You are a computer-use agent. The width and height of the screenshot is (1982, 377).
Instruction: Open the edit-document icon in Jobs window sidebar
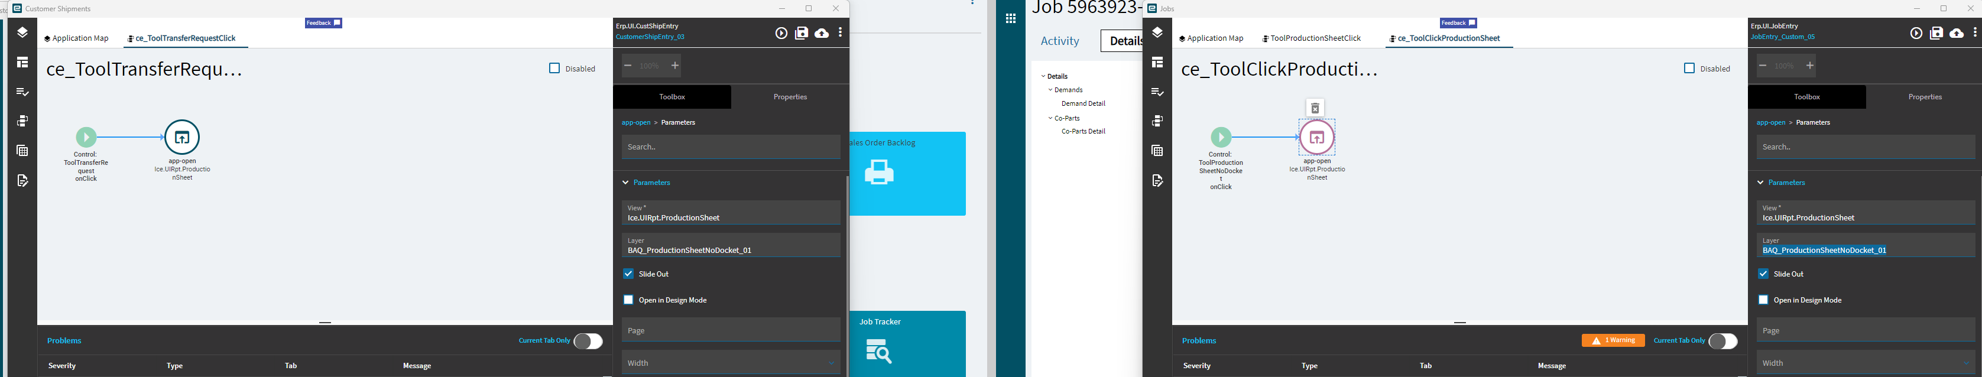coord(1157,180)
